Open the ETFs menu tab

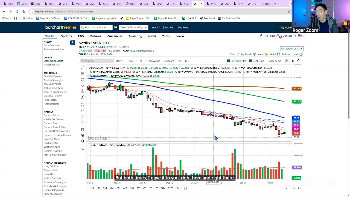tap(81, 36)
